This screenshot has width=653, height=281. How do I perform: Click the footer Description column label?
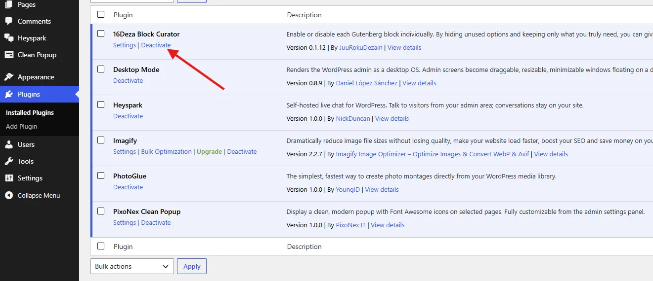305,246
